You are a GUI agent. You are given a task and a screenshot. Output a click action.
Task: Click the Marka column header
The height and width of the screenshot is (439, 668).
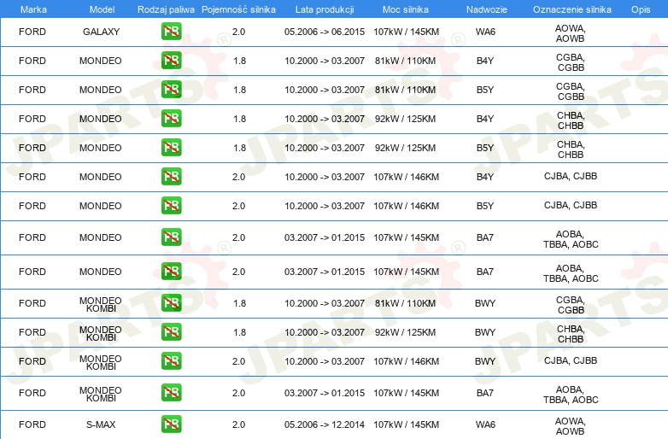pos(33,9)
